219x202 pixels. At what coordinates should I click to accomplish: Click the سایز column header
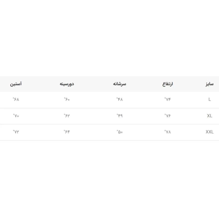click(209, 84)
